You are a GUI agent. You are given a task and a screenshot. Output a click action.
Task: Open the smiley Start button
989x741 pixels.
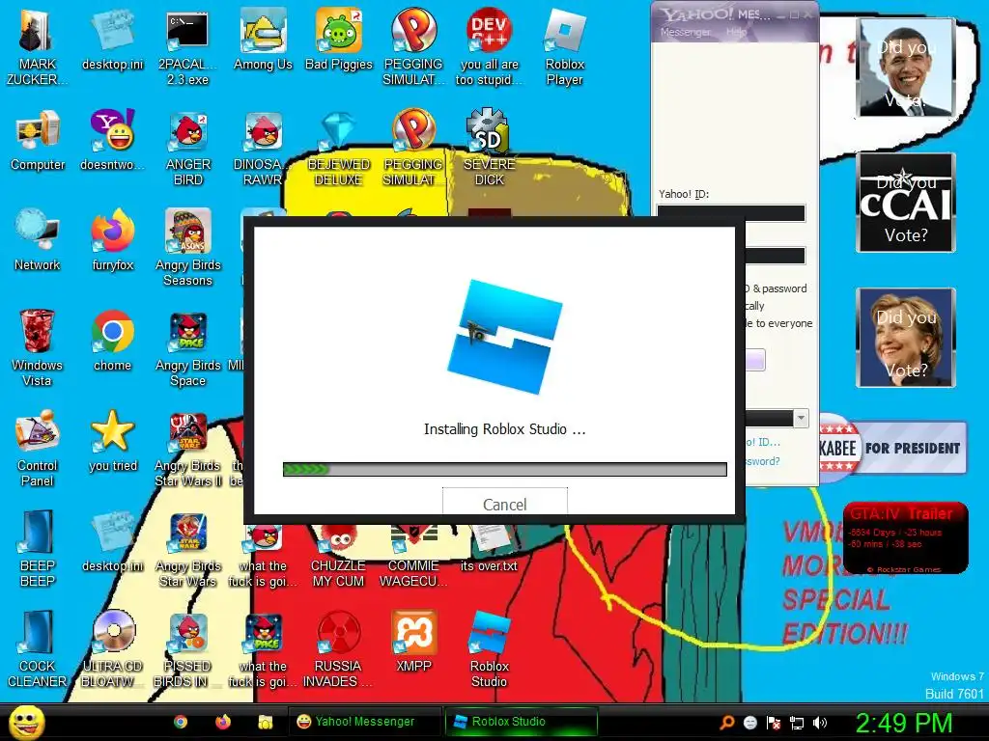point(26,722)
